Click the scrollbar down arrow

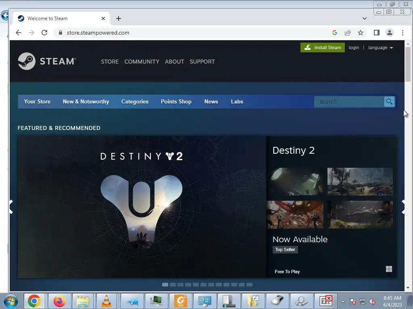pyautogui.click(x=408, y=288)
